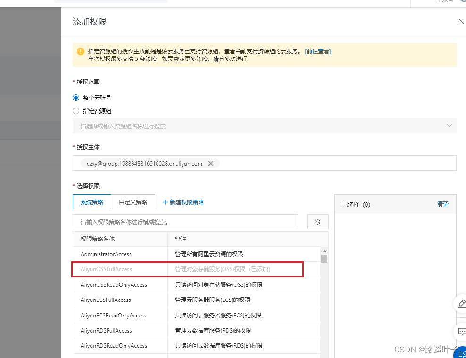Open the 前往查看 link in the notice

coord(318,51)
